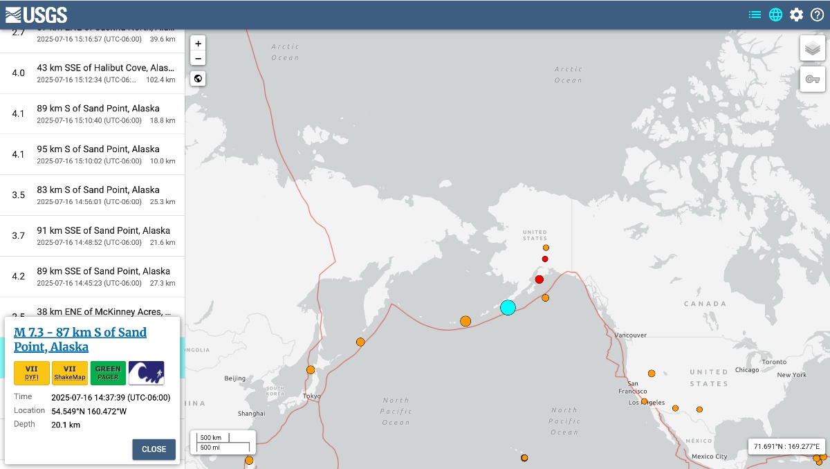The height and width of the screenshot is (469, 830).
Task: Select the cyan highlighted earthquake marker
Action: [x=508, y=308]
